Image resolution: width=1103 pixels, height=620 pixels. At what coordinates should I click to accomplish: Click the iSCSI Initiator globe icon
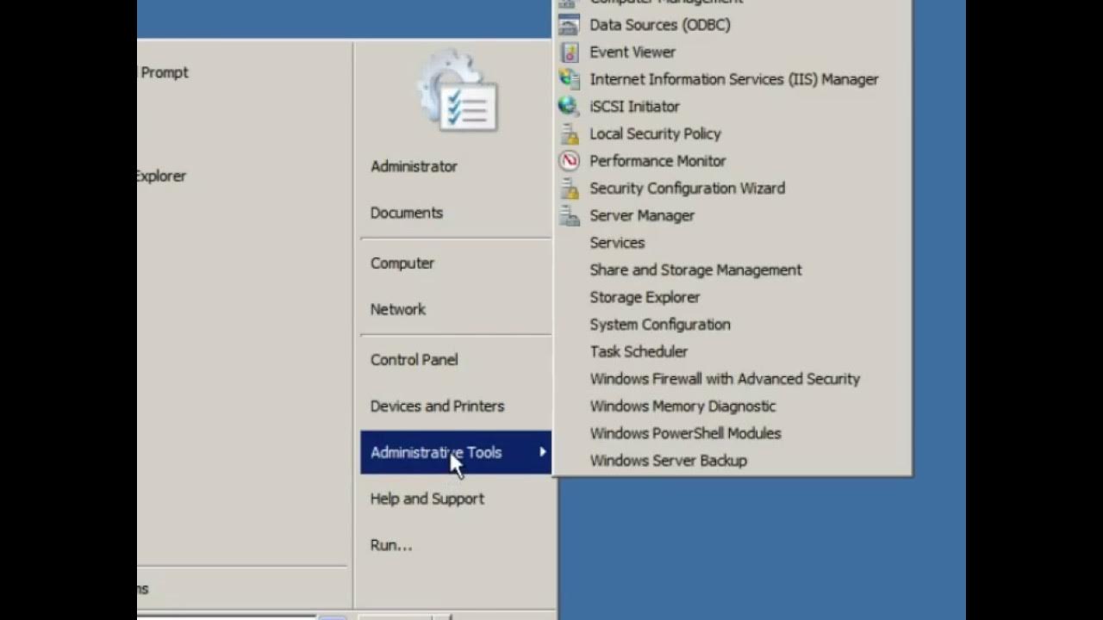click(x=569, y=106)
